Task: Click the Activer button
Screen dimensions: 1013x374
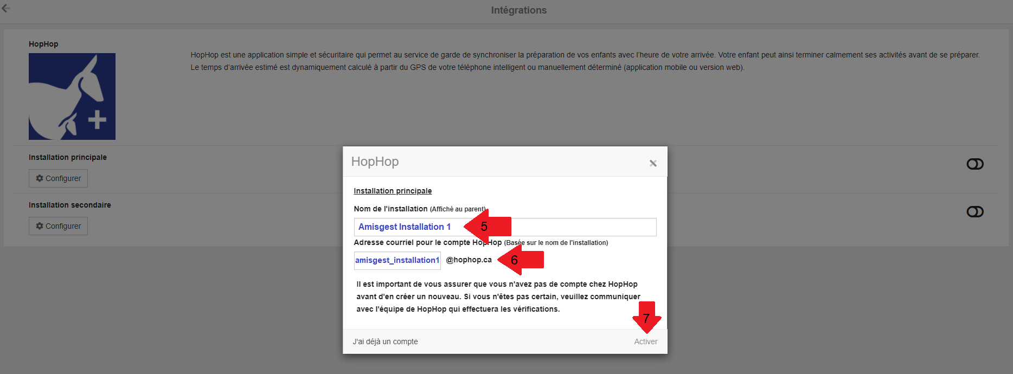Action: pyautogui.click(x=645, y=341)
